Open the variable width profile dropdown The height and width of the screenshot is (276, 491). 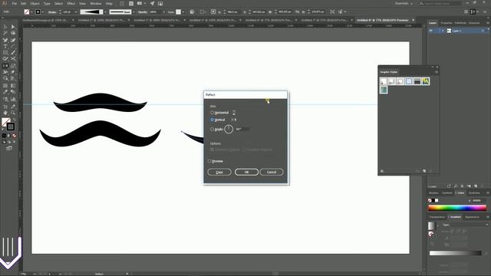[105, 12]
